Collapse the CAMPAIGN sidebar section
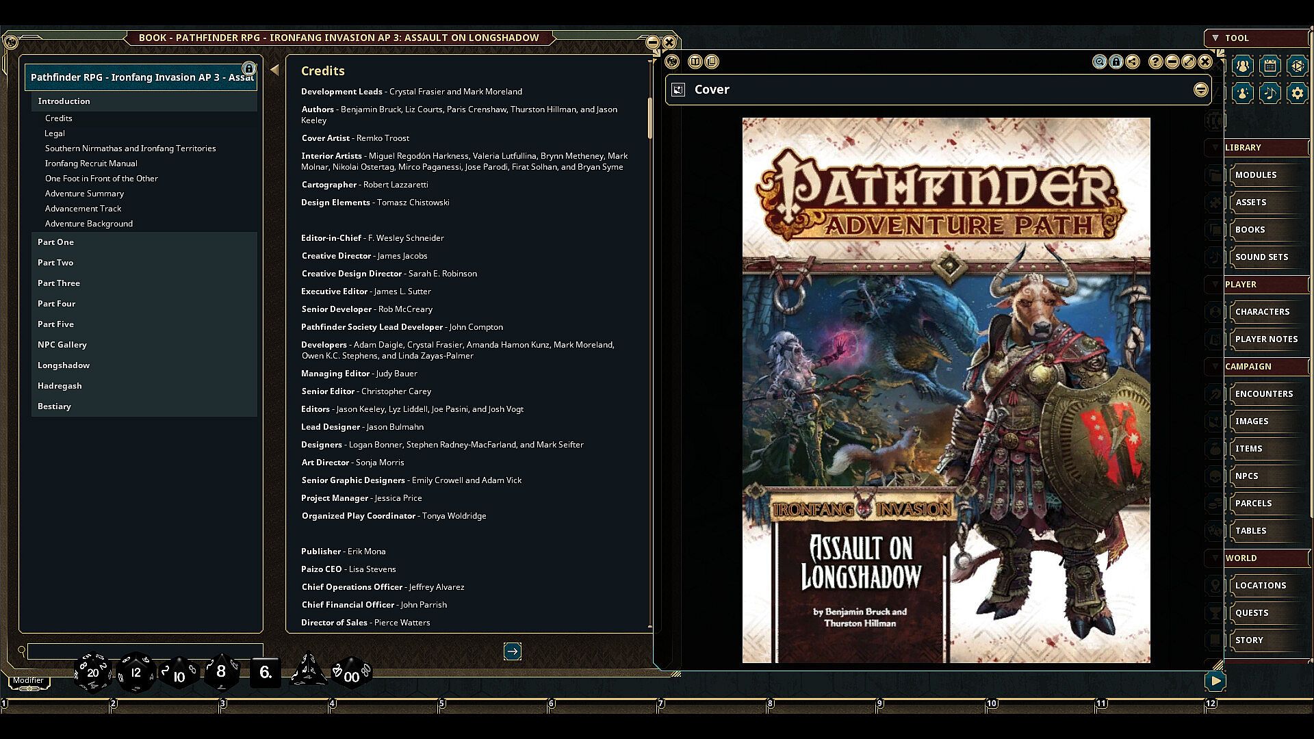This screenshot has height=739, width=1314. 1215,367
